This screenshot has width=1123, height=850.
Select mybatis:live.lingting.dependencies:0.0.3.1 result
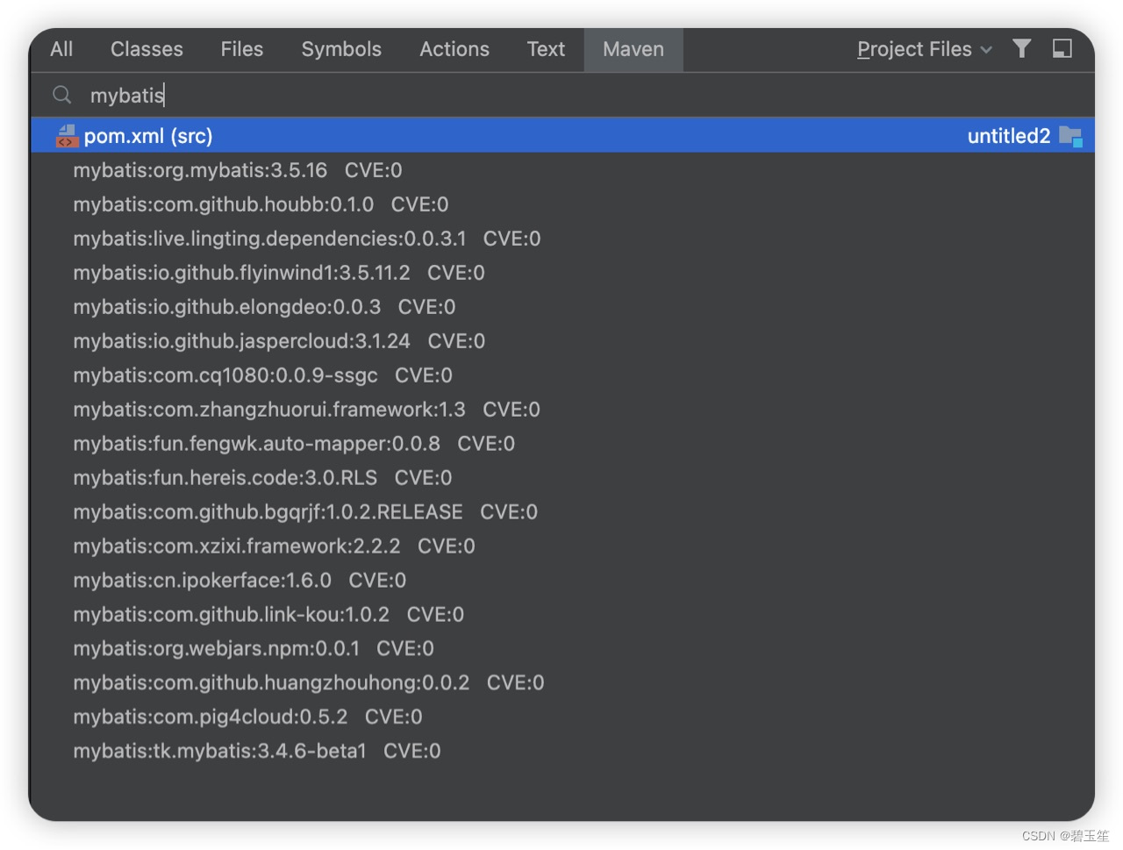click(x=562, y=239)
